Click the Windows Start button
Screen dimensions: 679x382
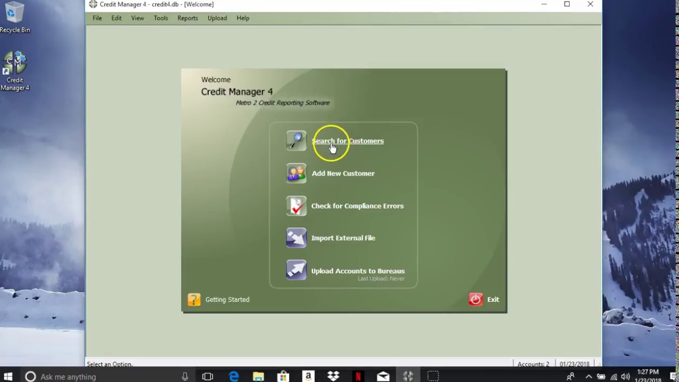[x=8, y=377]
